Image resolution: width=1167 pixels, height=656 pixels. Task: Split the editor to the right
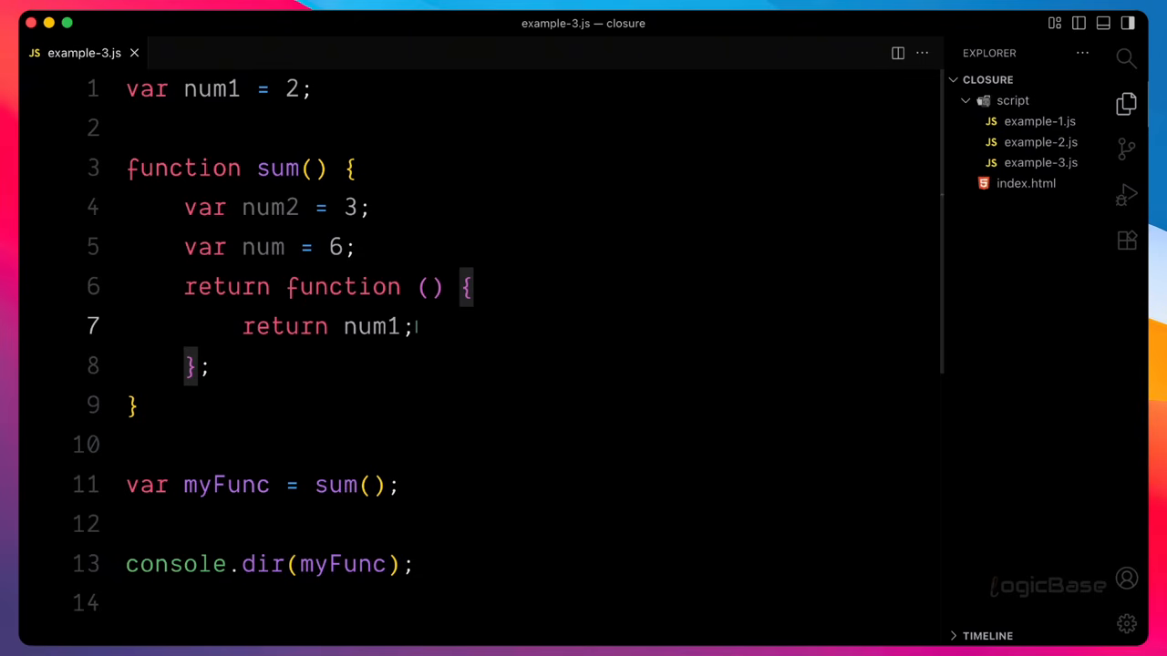tap(898, 53)
